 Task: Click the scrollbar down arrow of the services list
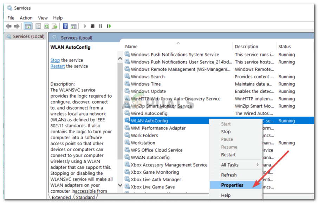tap(120, 185)
